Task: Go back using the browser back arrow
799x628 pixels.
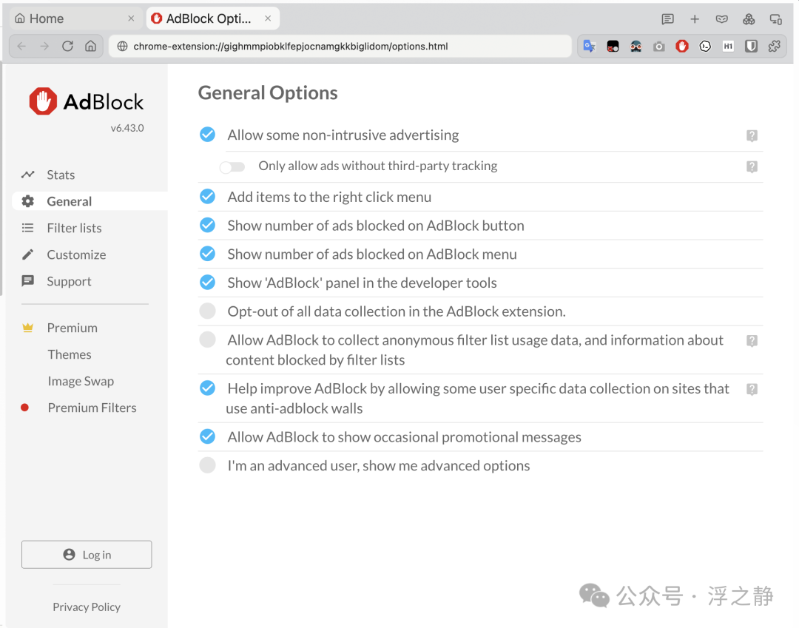Action: pyautogui.click(x=21, y=47)
